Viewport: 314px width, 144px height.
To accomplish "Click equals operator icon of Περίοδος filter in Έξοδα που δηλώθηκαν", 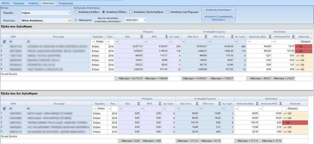I will [93, 42].
